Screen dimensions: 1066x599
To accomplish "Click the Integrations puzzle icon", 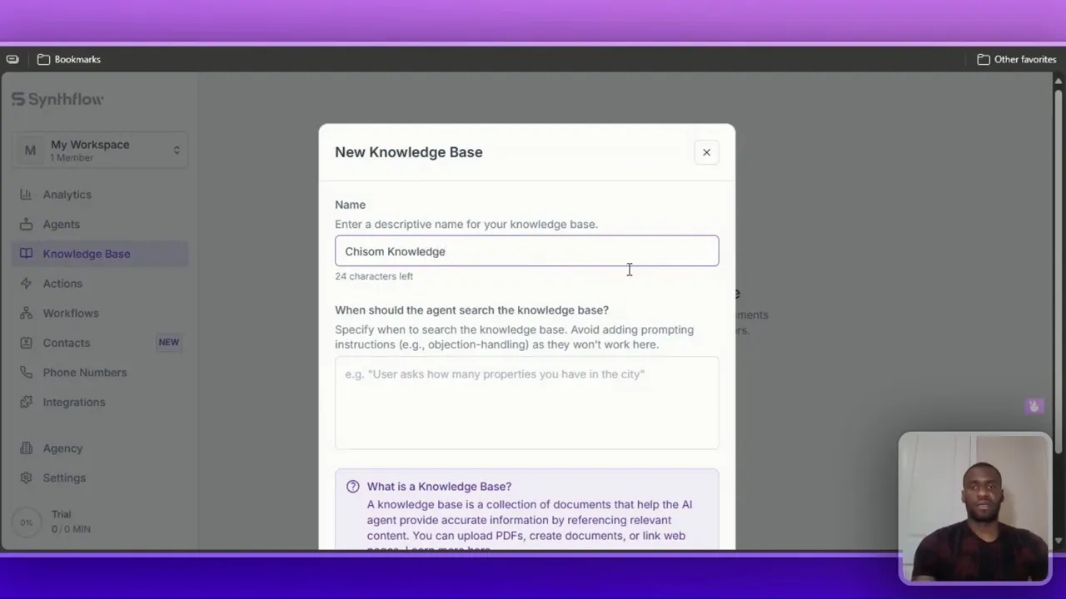I will tap(26, 403).
